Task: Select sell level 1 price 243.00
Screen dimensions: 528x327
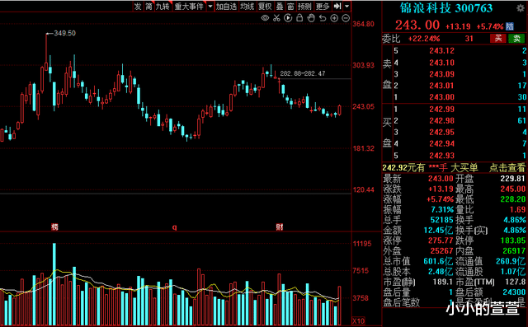Action: (442, 97)
